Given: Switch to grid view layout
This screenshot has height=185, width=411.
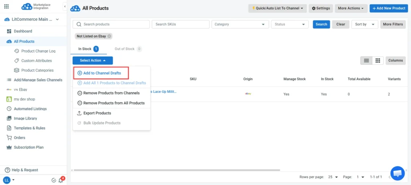Looking at the screenshot, I should [x=378, y=61].
